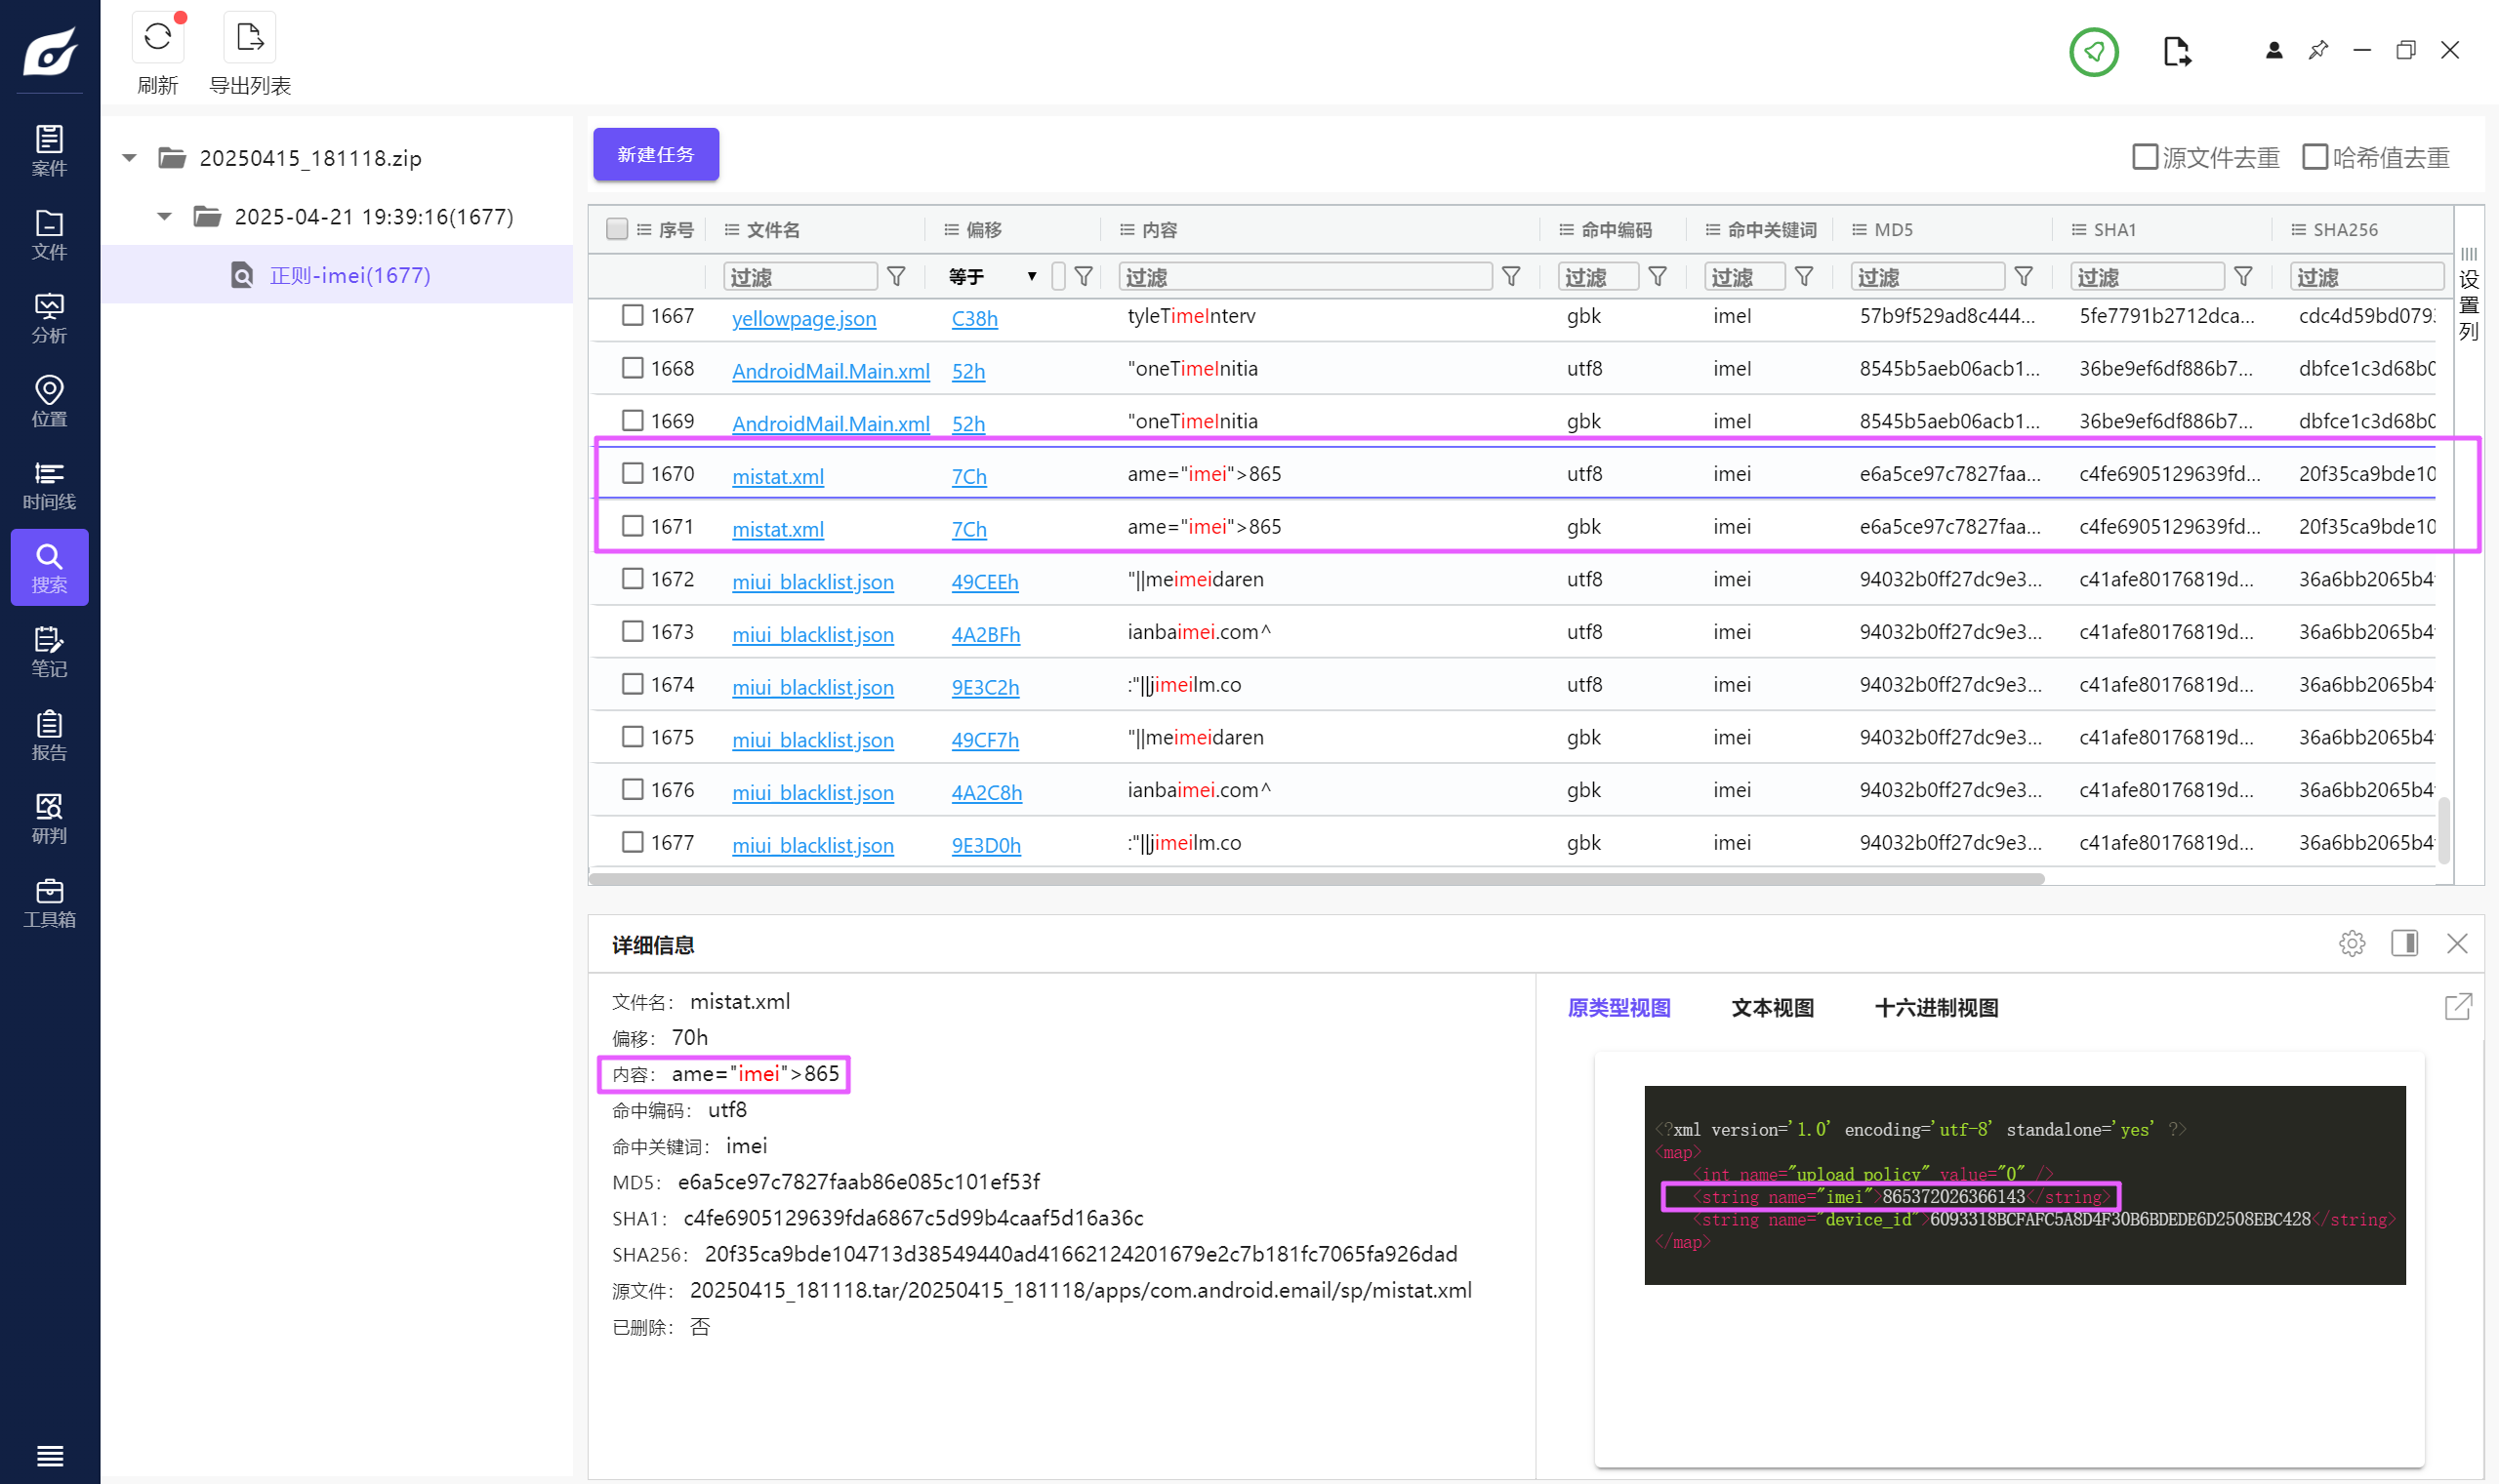Click the SHA256 filter input field
This screenshot has width=2499, height=1484.
coord(2365,276)
